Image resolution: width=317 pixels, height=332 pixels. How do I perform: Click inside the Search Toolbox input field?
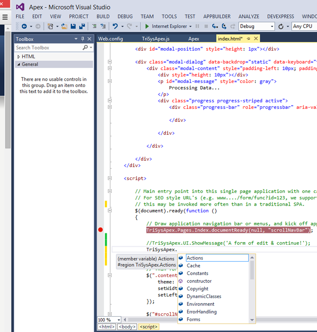point(48,48)
